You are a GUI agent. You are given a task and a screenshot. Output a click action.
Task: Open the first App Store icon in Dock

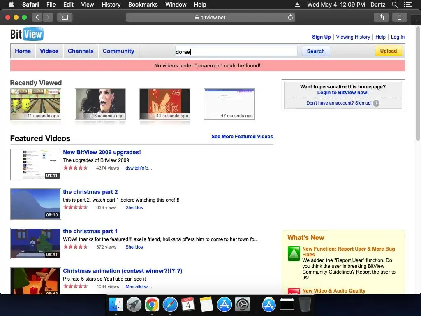(224, 305)
